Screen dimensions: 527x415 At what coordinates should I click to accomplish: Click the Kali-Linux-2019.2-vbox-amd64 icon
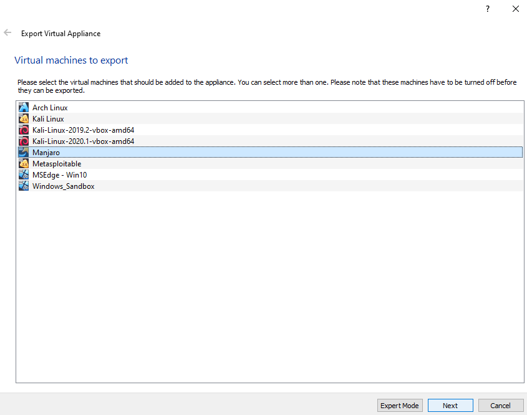[24, 130]
